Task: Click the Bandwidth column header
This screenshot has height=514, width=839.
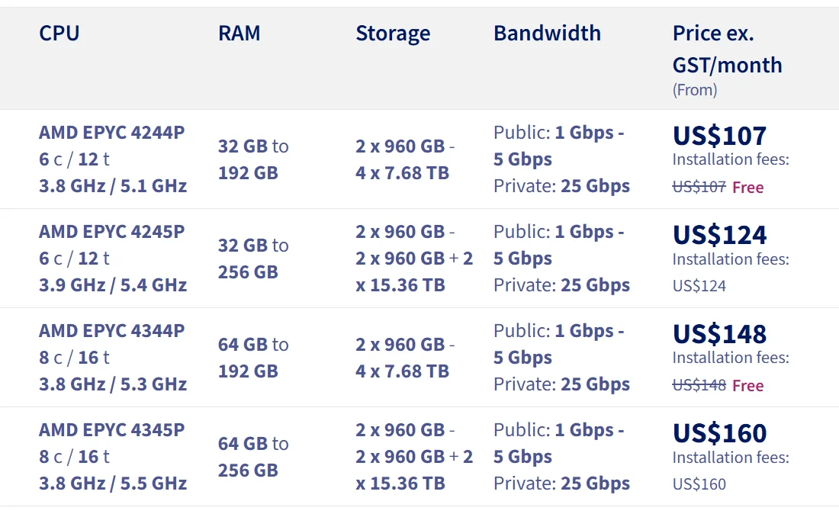Action: coord(547,34)
